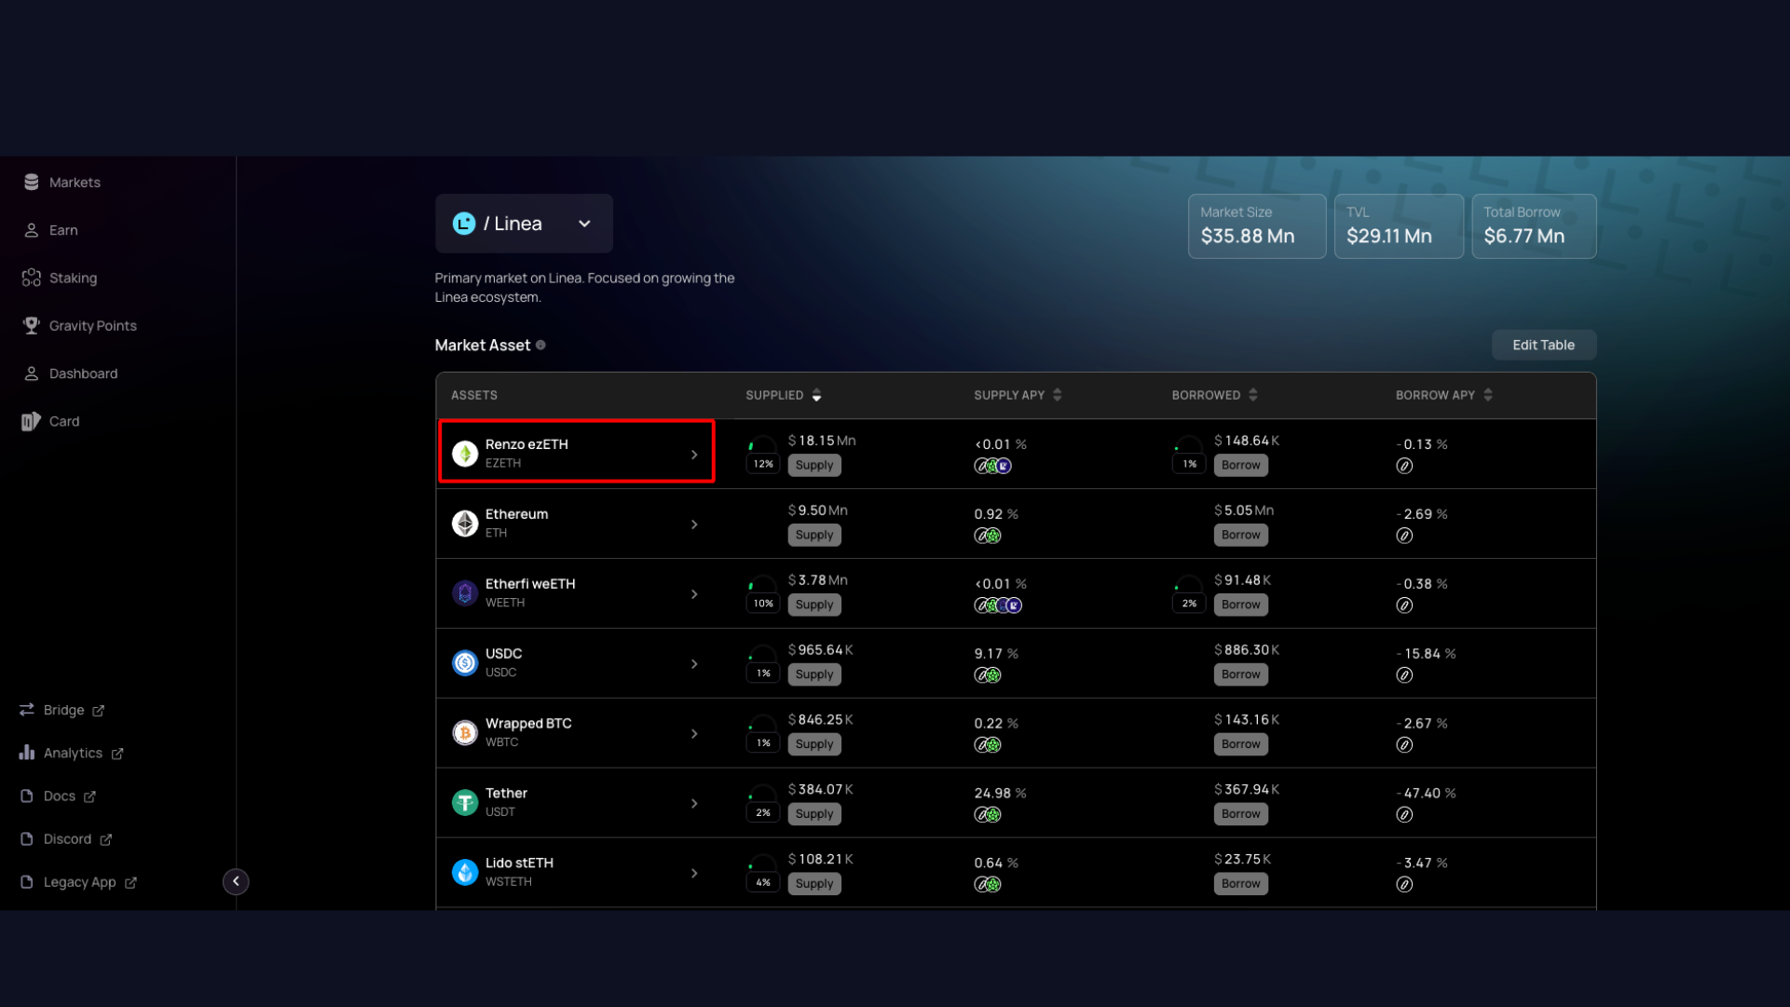Supply USDC
Screen dimensions: 1790x1007
coord(814,674)
